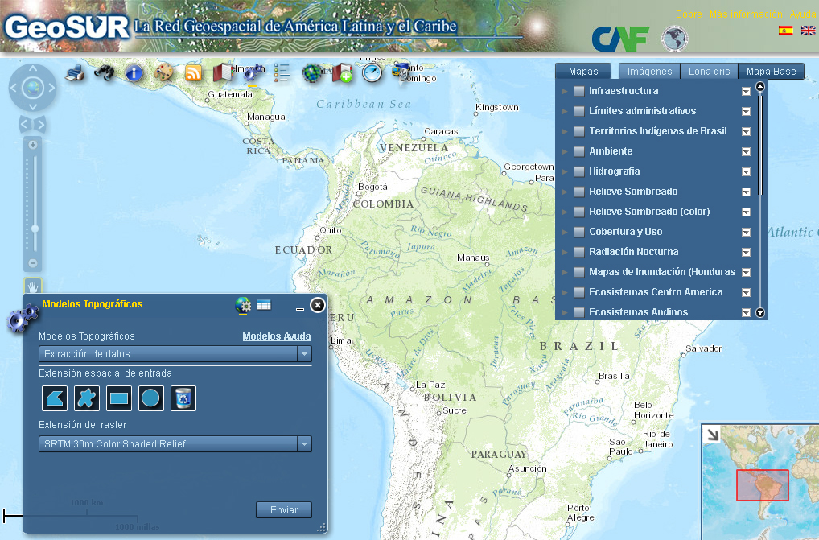Open the Extracción de datos dropdown
Image resolution: width=819 pixels, height=540 pixels.
click(x=304, y=354)
